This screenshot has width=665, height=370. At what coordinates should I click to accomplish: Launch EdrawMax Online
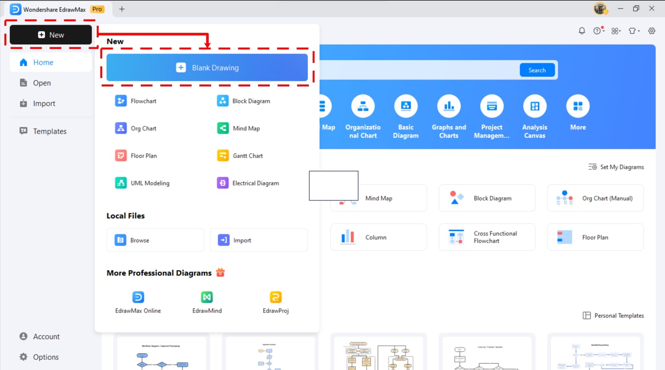[138, 303]
